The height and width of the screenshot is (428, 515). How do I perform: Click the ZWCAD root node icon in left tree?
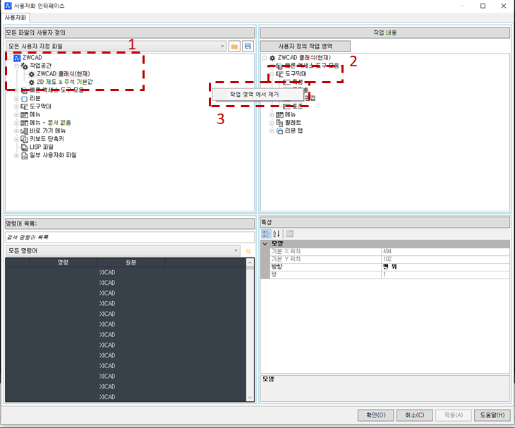pyautogui.click(x=17, y=58)
